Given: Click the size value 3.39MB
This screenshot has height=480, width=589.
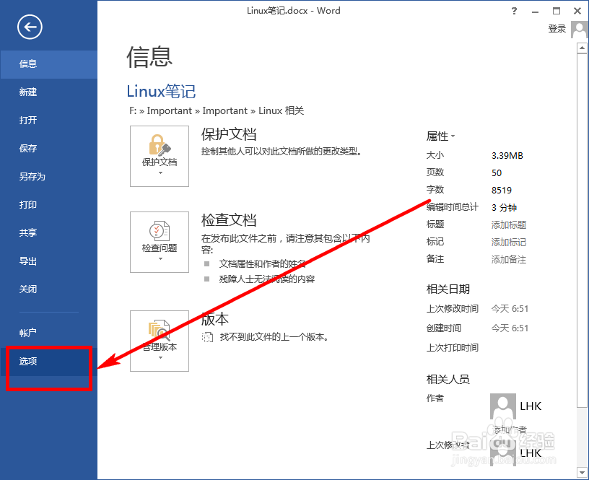Looking at the screenshot, I should (x=507, y=155).
